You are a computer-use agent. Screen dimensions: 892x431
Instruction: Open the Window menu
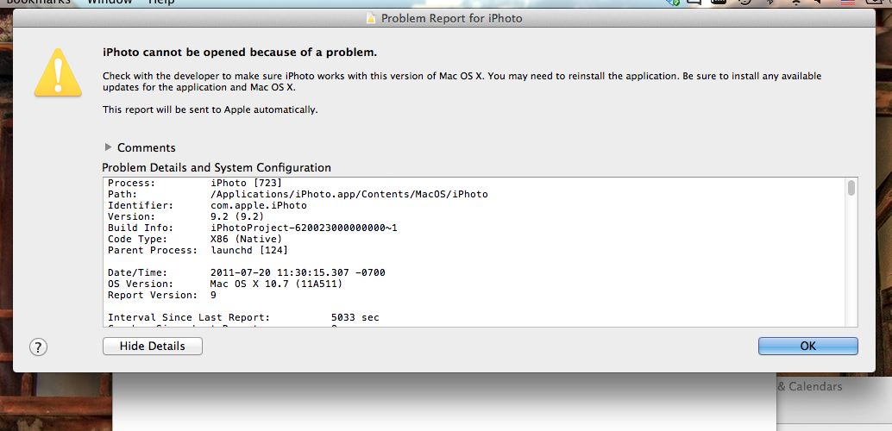[x=110, y=3]
